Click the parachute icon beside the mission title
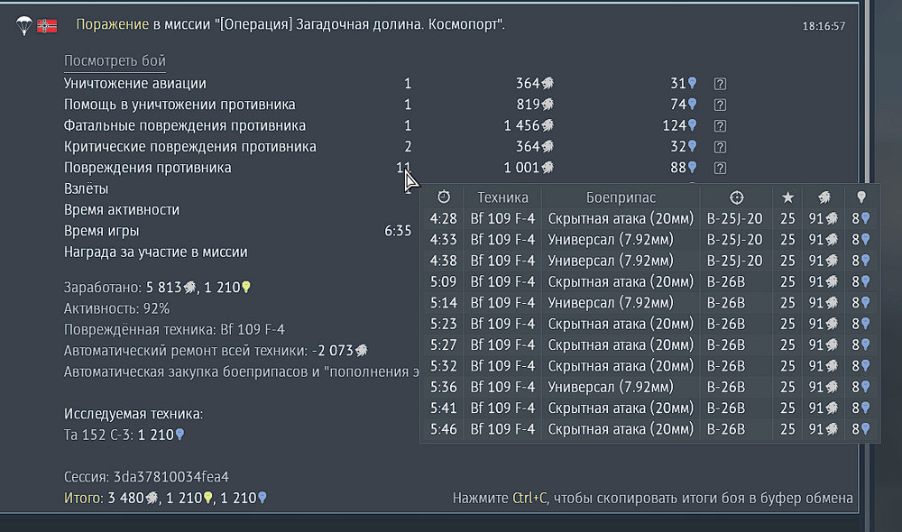Image resolution: width=902 pixels, height=532 pixels. [x=24, y=26]
